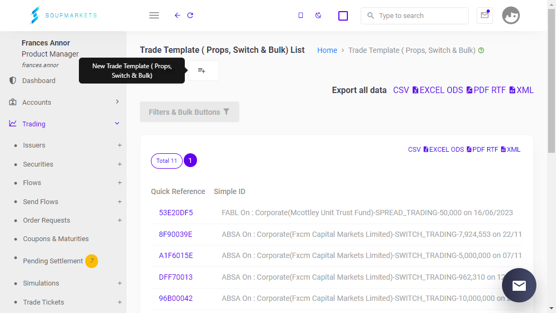Open trade template 96B00042
Image resolution: width=556 pixels, height=313 pixels.
tap(175, 299)
